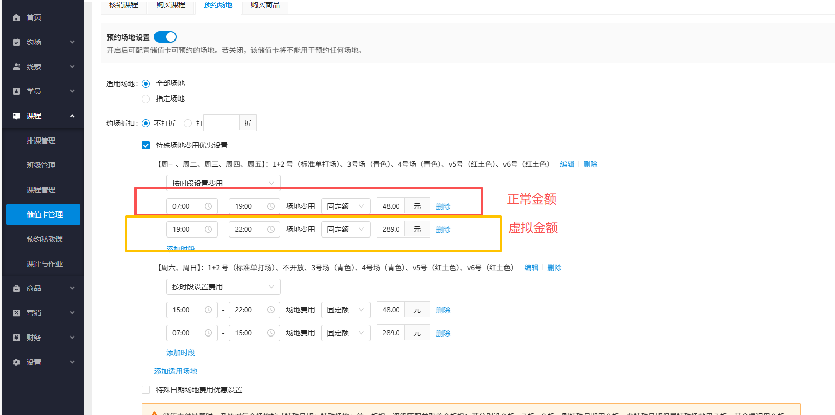Expand the 约场 sidebar menu chevron
The width and height of the screenshot is (835, 415).
click(x=72, y=42)
